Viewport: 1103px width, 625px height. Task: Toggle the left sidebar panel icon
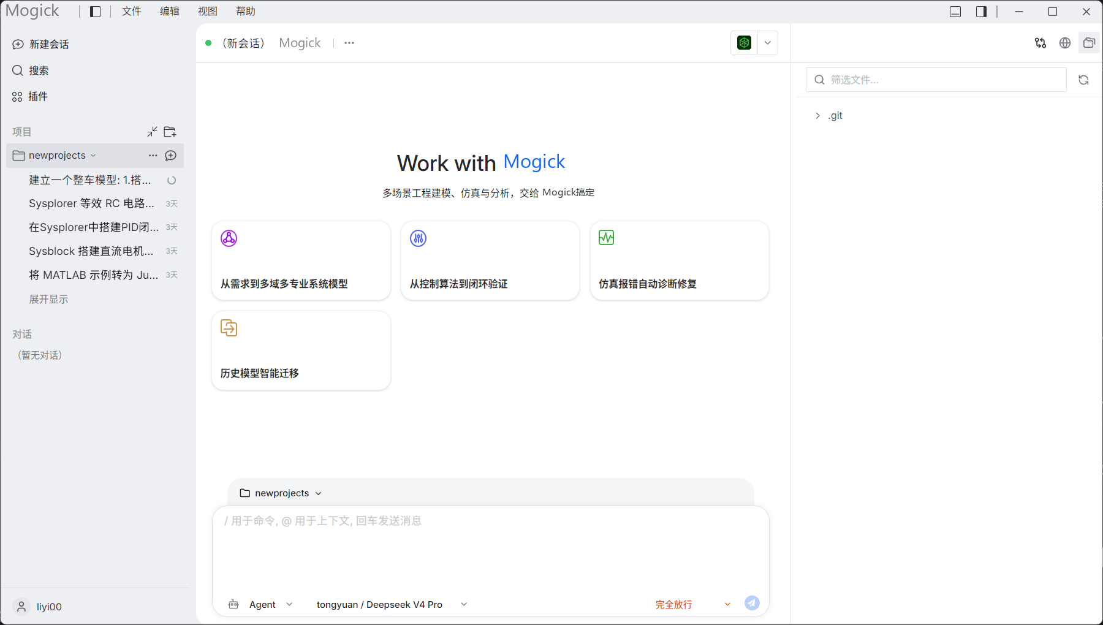[x=95, y=12]
